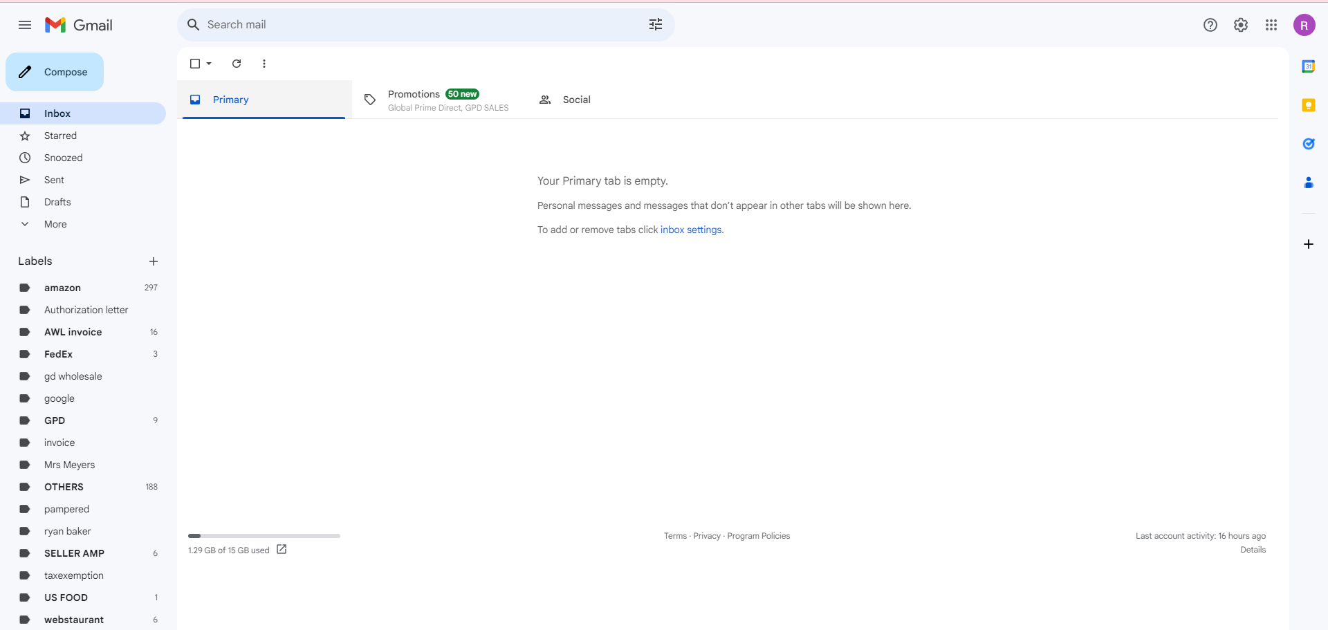1328x630 pixels.
Task: Click the storage usage progress bar
Action: click(264, 536)
